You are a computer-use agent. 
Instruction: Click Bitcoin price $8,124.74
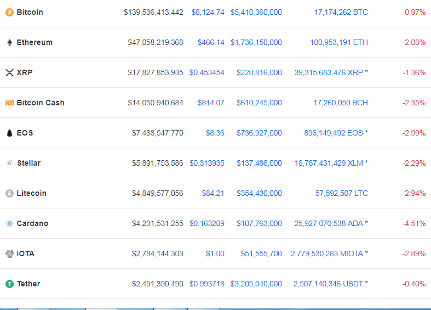tap(208, 13)
